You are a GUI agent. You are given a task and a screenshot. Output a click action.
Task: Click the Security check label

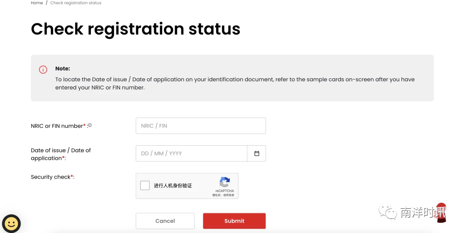coord(53,177)
